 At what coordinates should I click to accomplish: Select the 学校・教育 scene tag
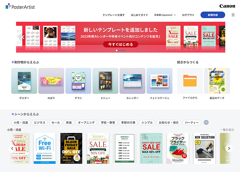(108, 122)
